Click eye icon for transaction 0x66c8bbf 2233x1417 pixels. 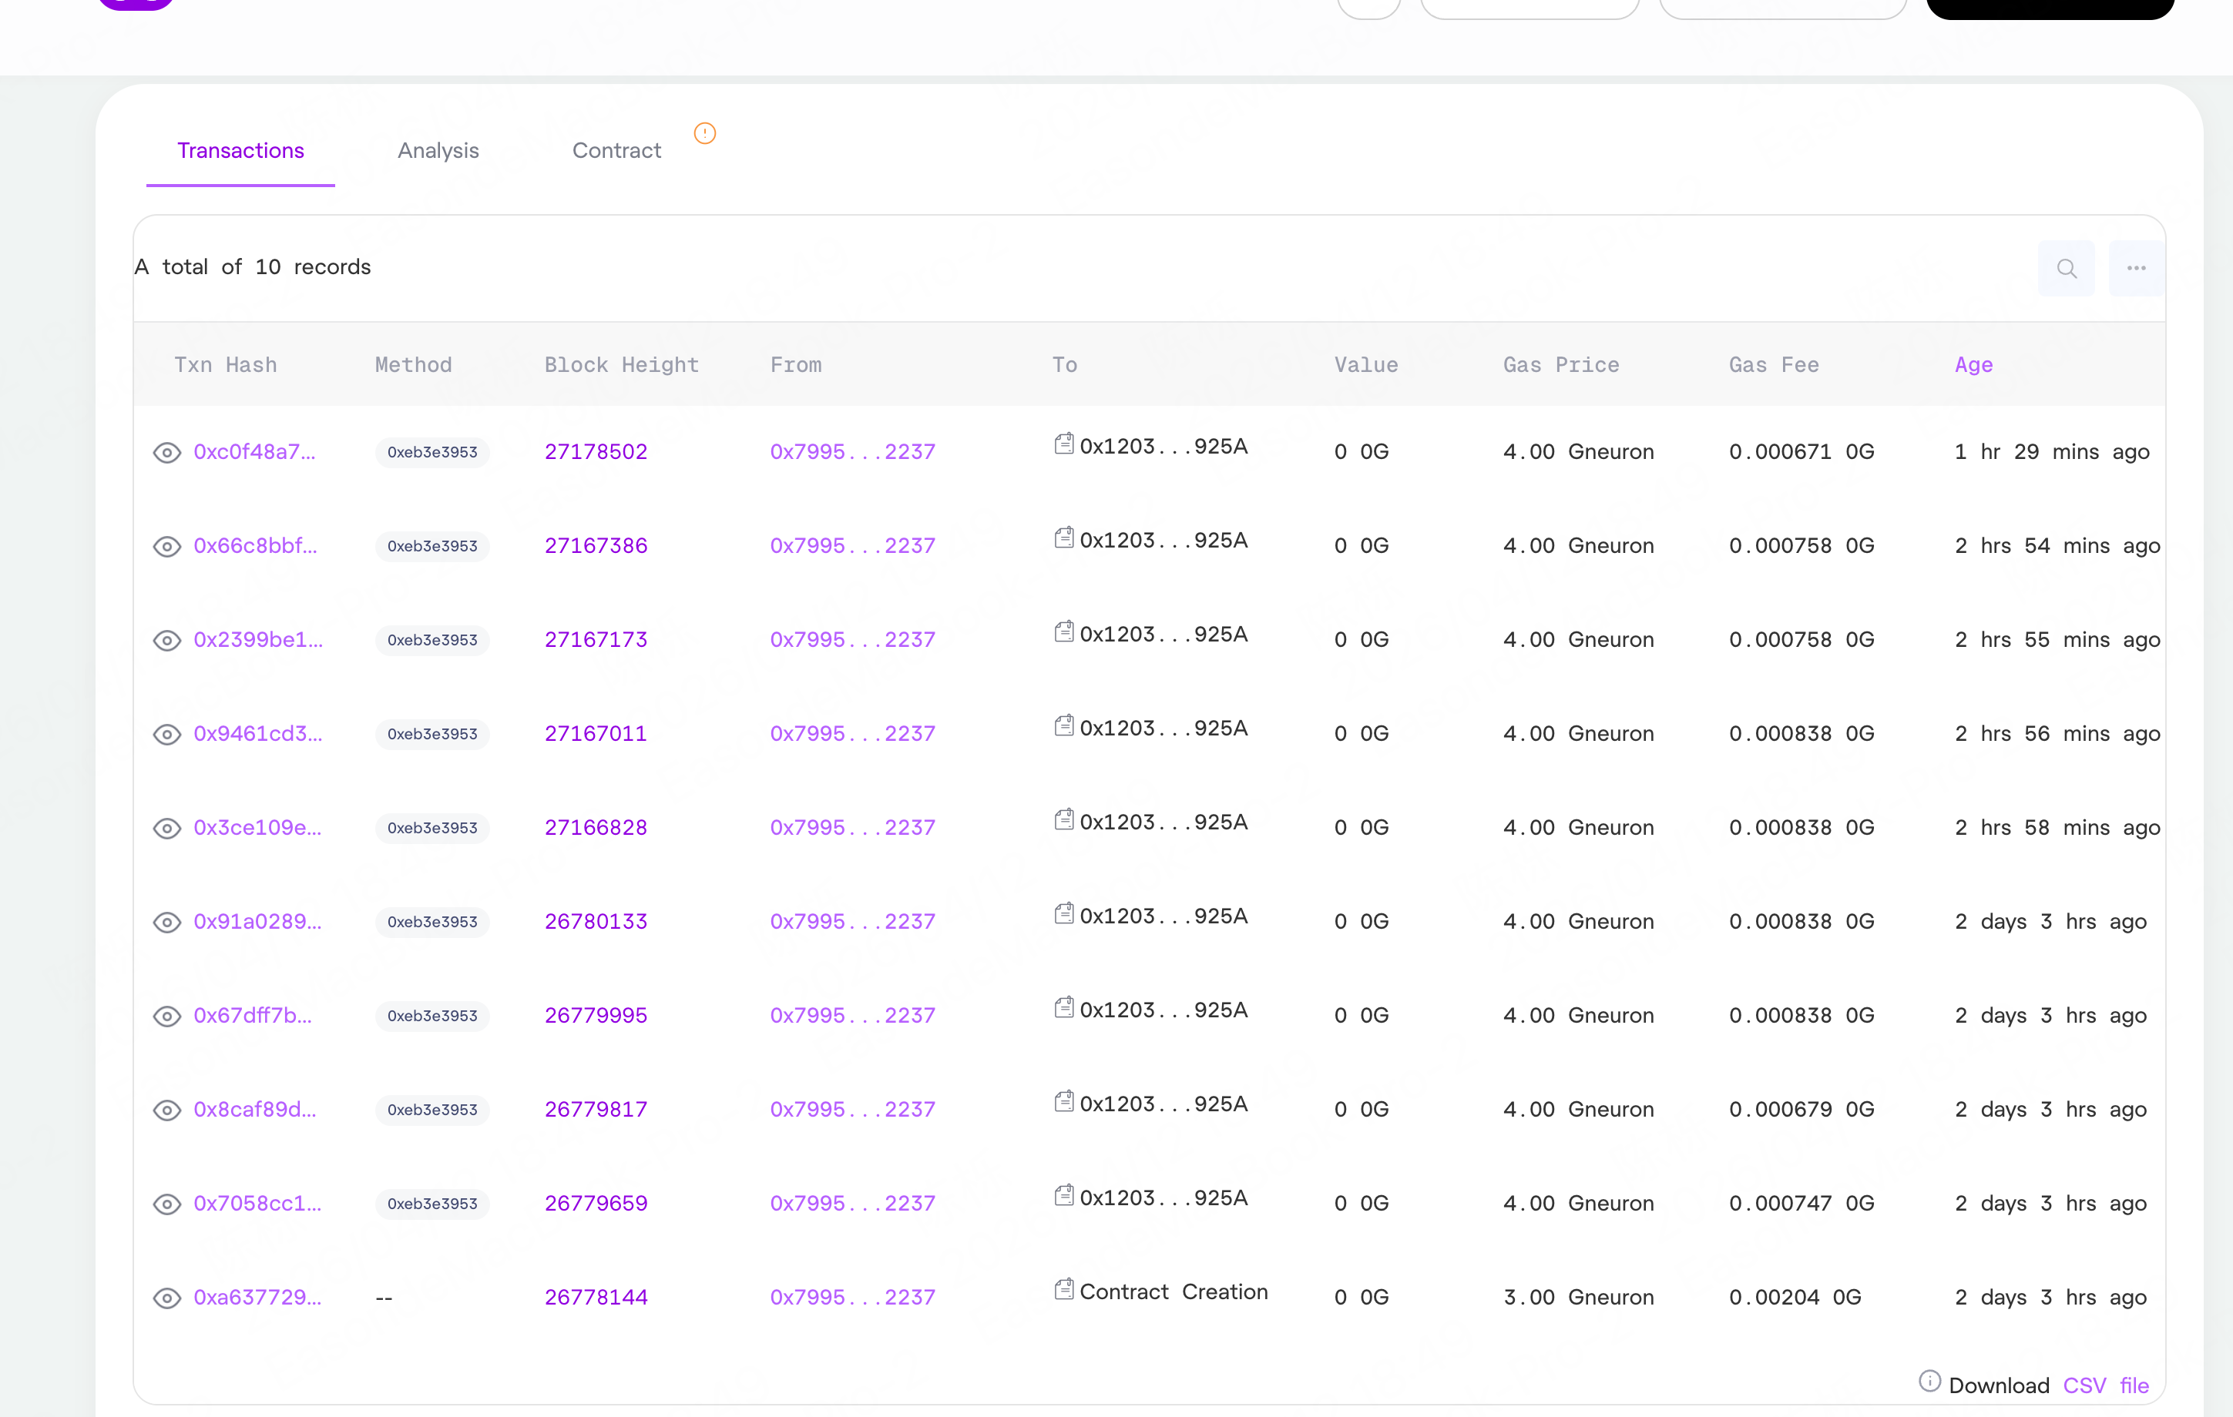167,547
